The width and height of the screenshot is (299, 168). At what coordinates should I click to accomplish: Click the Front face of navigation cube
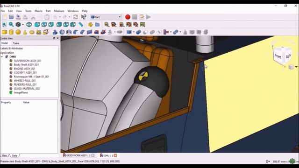pos(278,56)
